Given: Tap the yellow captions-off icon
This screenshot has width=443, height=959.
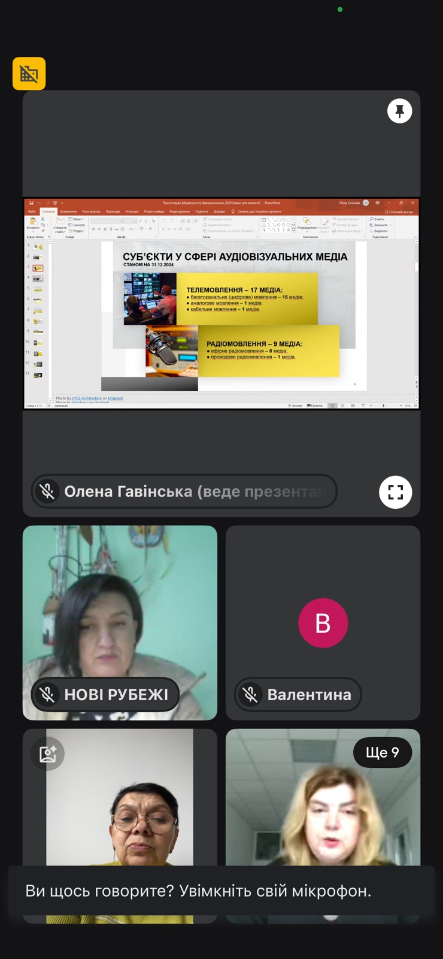Looking at the screenshot, I should pos(29,74).
